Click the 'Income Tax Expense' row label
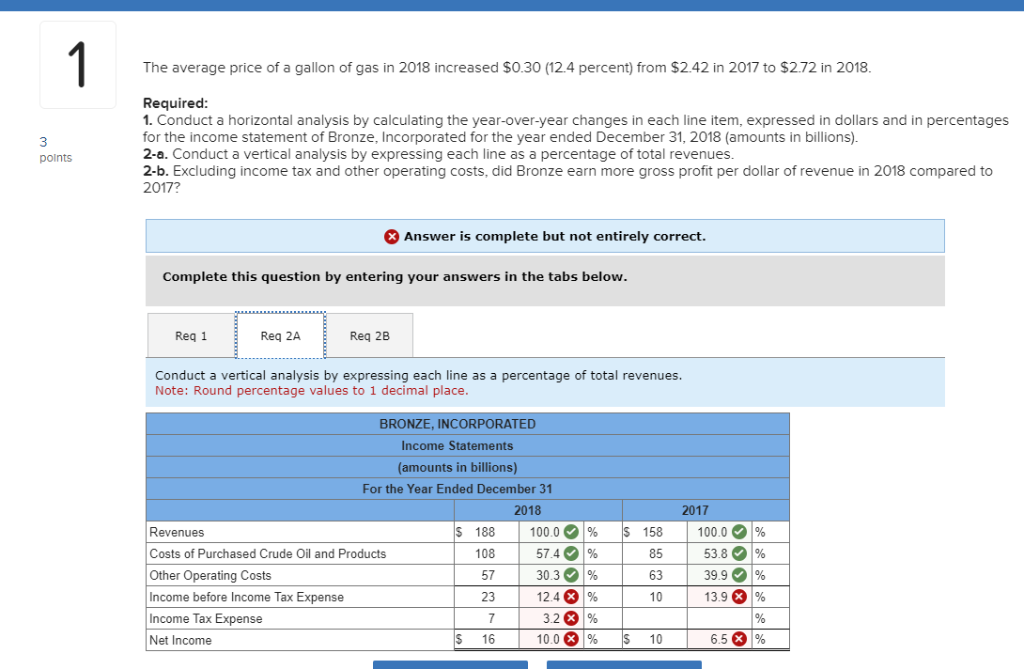Image resolution: width=1024 pixels, height=669 pixels. tap(206, 618)
